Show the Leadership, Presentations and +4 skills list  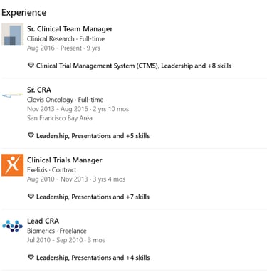click(93, 258)
